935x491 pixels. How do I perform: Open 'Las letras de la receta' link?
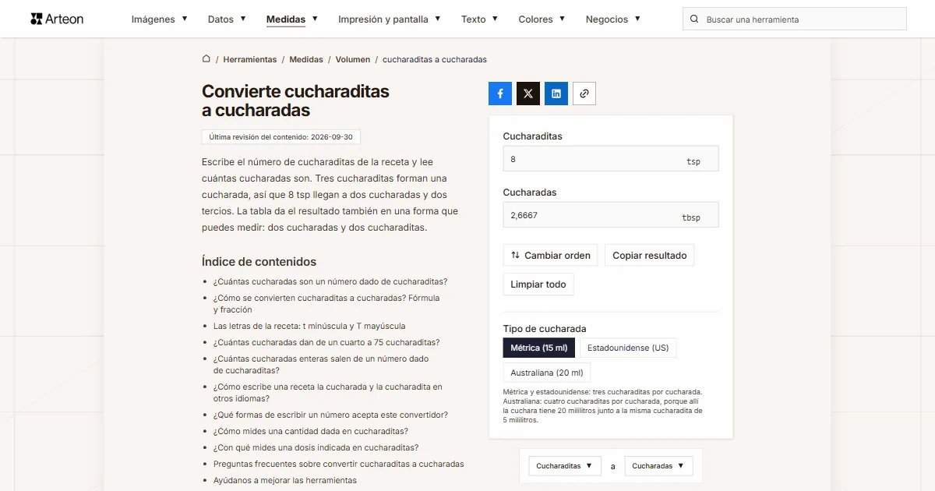[309, 326]
